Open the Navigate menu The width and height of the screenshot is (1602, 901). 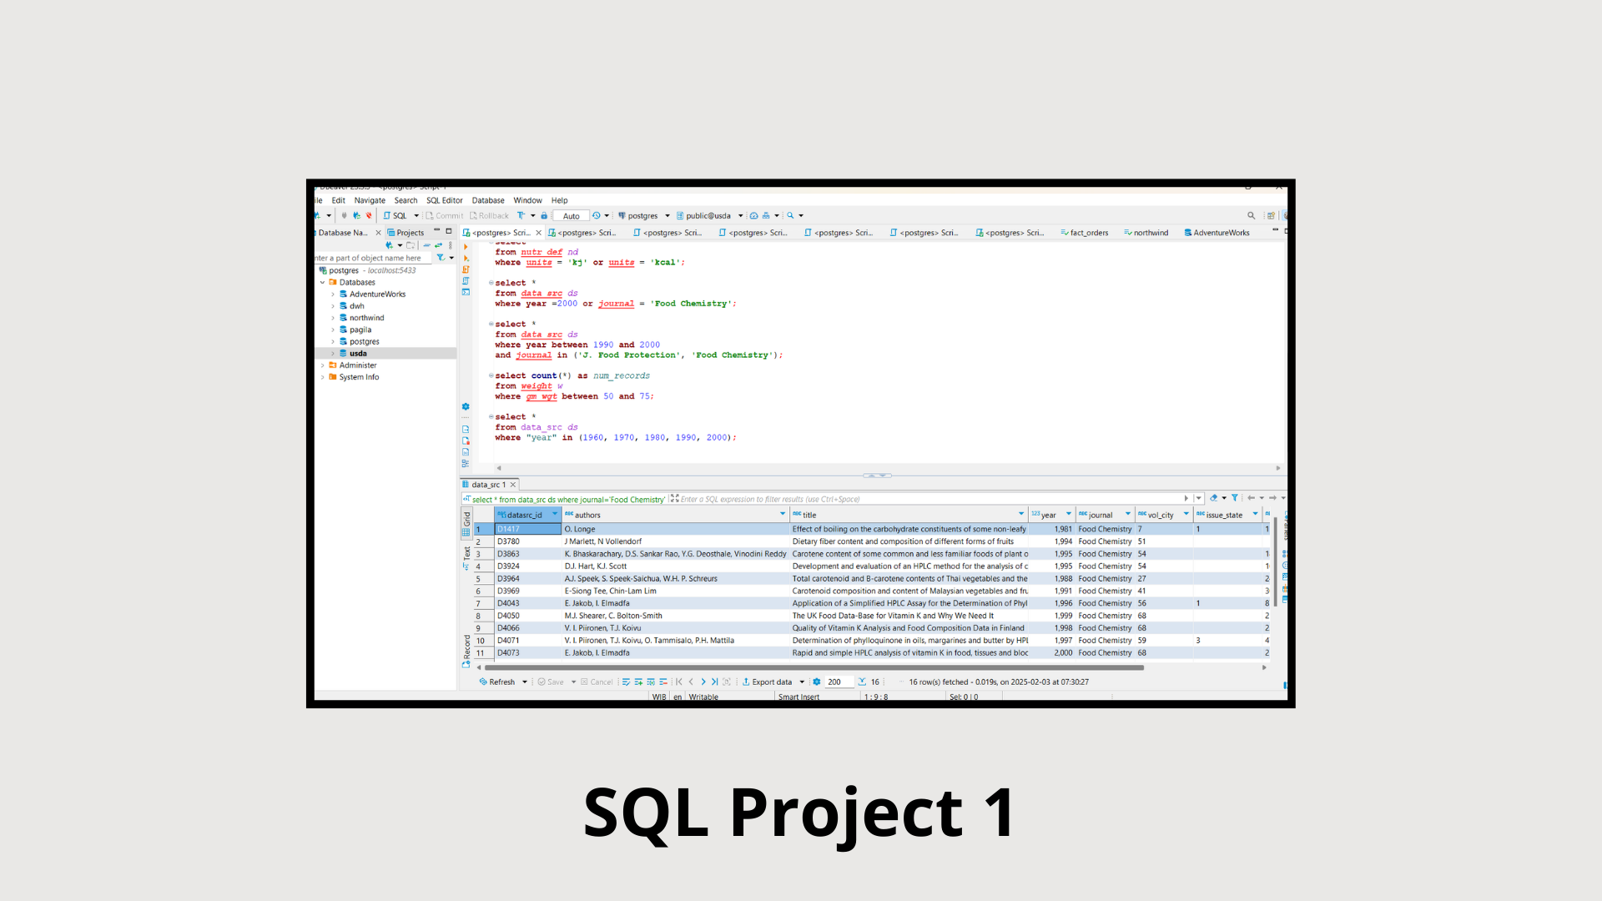point(370,200)
